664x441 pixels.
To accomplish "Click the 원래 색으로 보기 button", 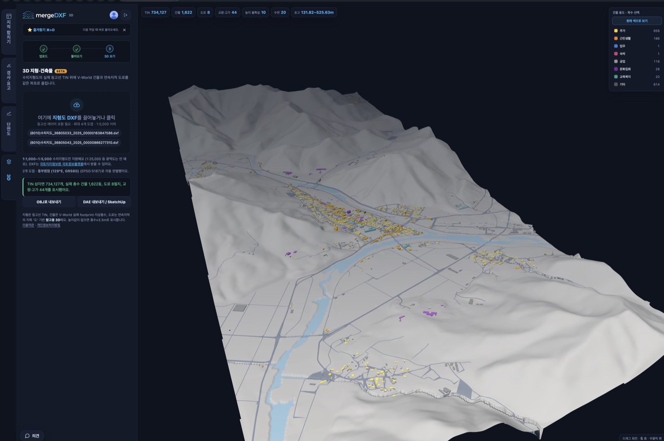I will 637,21.
